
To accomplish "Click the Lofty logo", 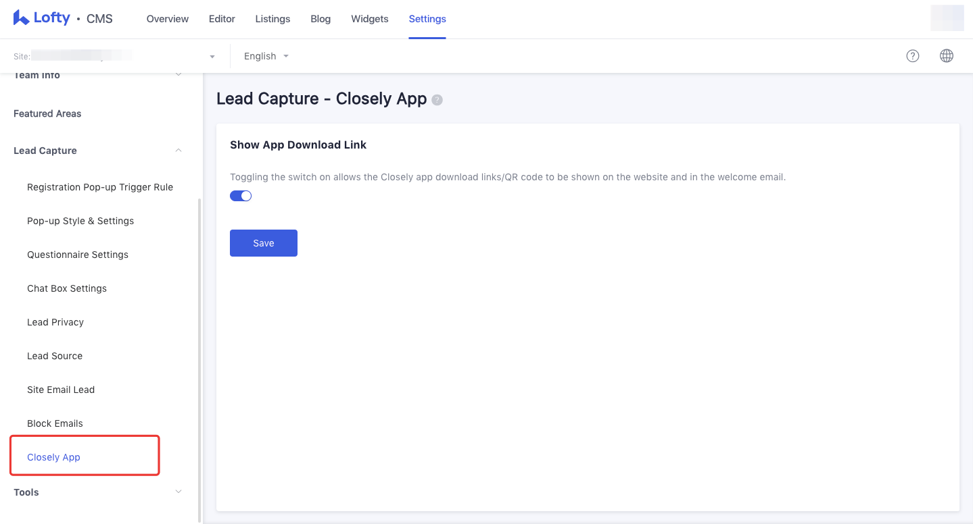I will pos(41,18).
